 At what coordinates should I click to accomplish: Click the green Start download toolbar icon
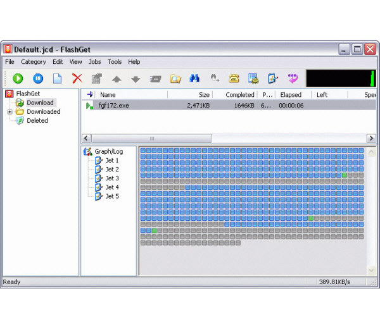point(18,78)
